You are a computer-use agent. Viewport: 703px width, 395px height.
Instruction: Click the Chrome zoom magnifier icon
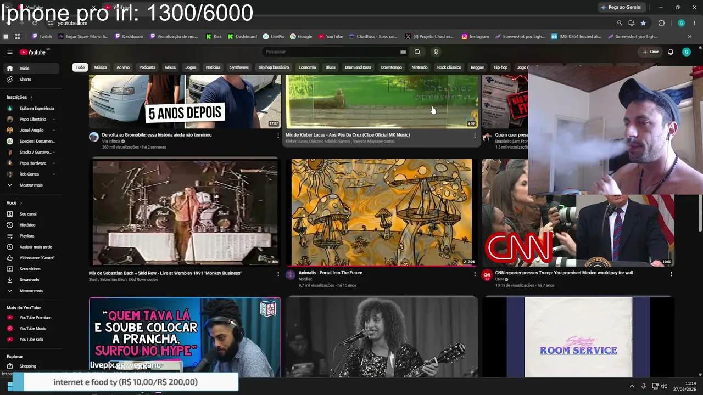tap(620, 23)
